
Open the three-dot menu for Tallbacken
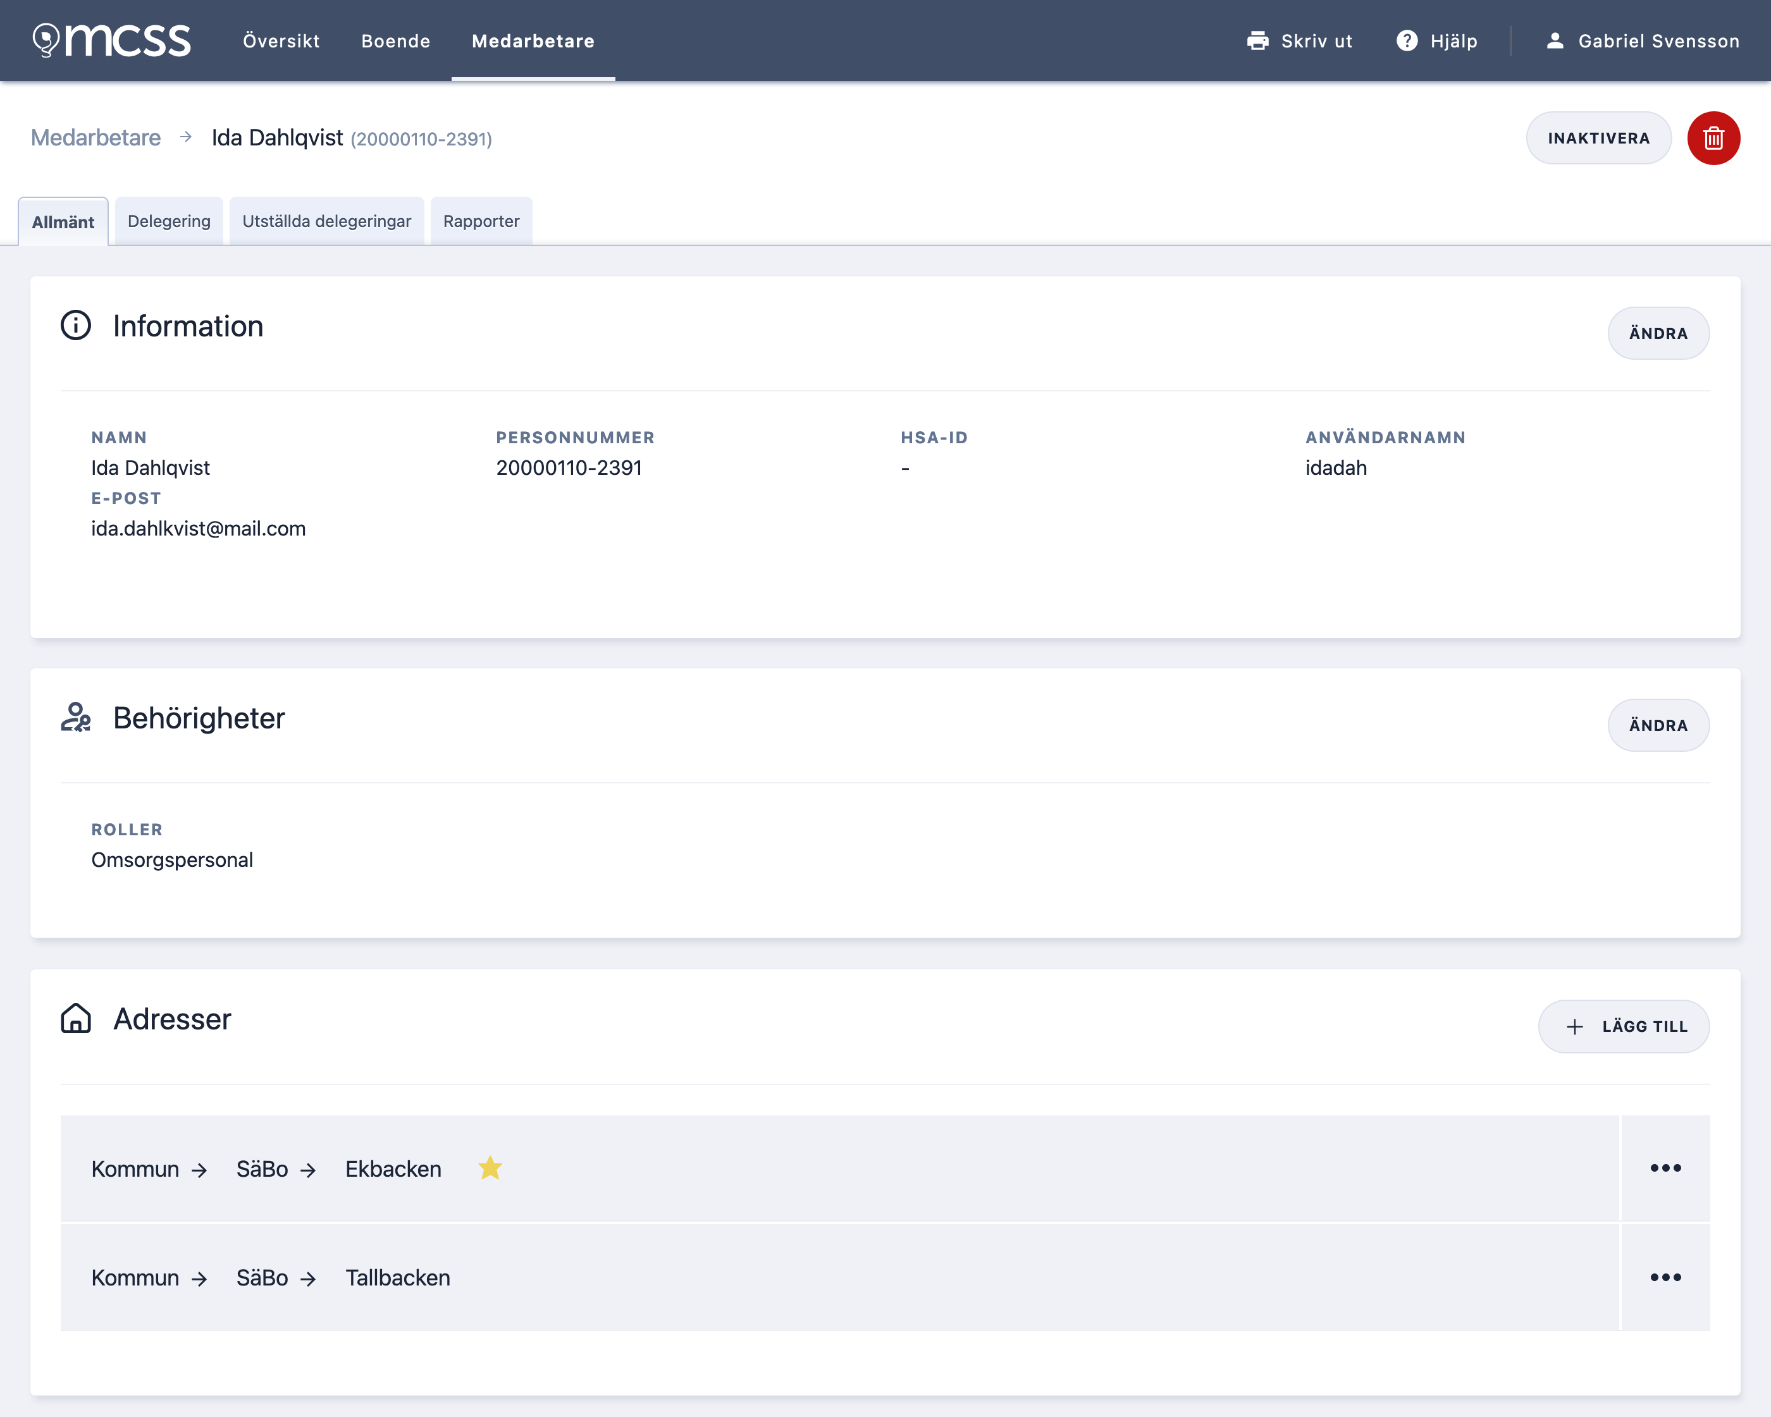1666,1277
